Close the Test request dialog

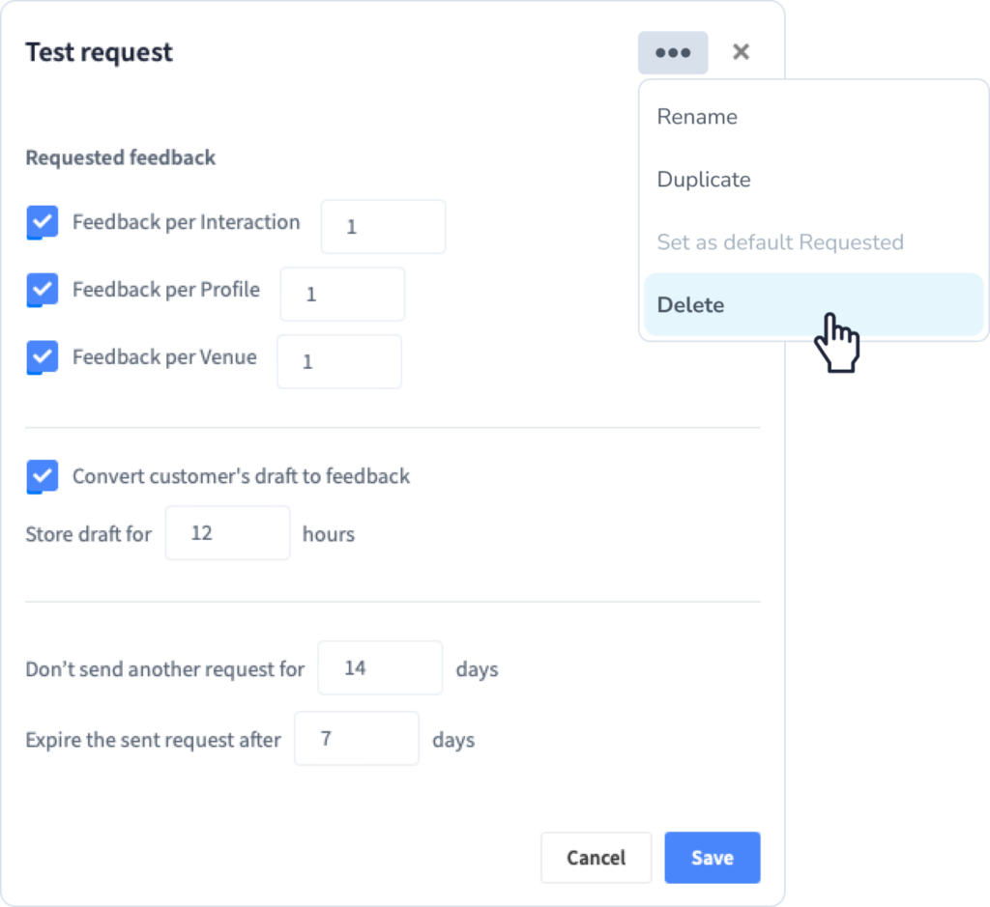point(741,52)
